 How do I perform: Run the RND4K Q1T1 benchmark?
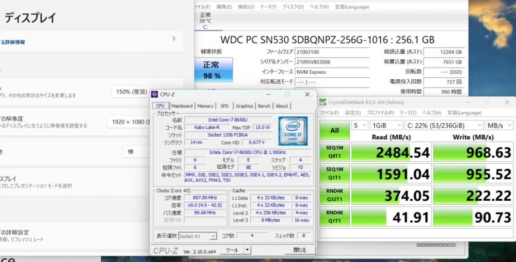pyautogui.click(x=335, y=217)
